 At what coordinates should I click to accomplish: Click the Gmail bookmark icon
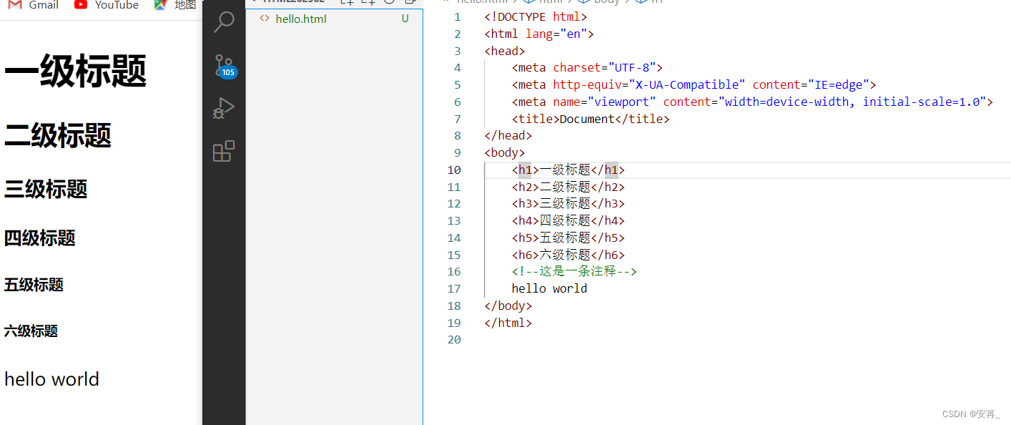pyautogui.click(x=15, y=5)
